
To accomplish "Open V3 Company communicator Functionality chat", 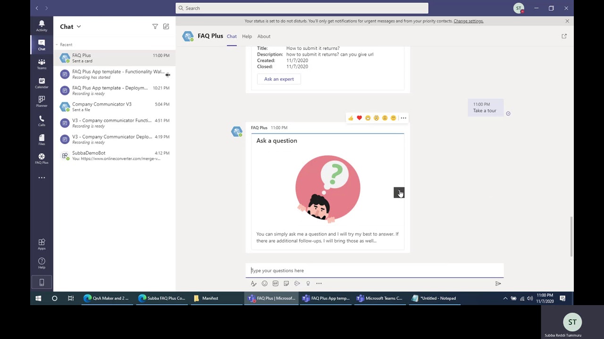I will [x=115, y=123].
